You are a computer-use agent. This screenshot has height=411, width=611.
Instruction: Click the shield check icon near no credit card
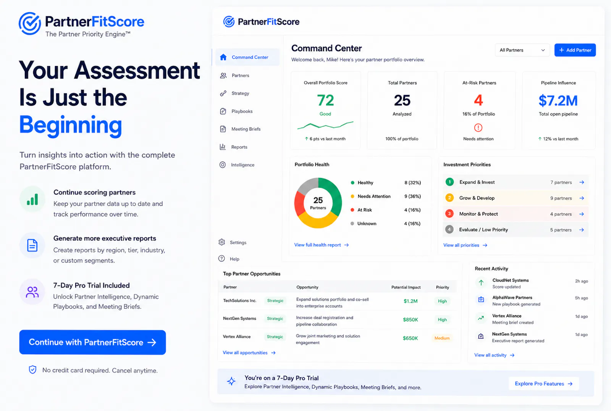point(33,369)
